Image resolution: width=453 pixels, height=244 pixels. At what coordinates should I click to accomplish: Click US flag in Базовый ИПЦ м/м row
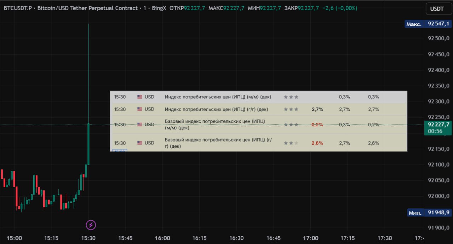(139, 124)
